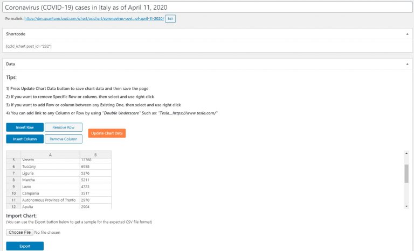Select column A header in spreadsheet
Viewport: 414px width, 251px height.
[x=50, y=155]
